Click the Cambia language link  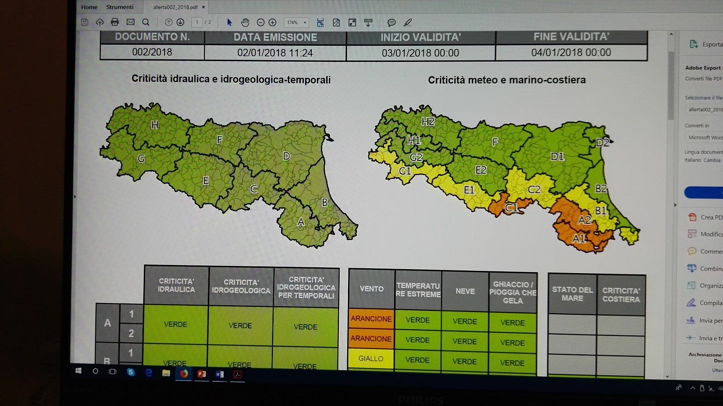click(712, 160)
